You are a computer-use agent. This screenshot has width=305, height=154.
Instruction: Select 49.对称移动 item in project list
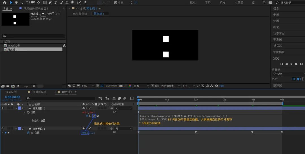tap(14, 46)
